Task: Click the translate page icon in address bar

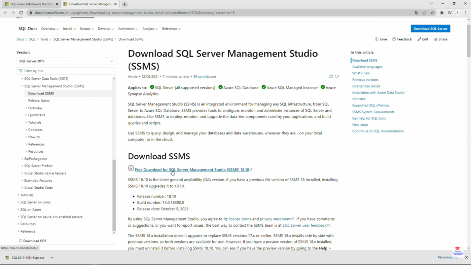Action: (416, 13)
